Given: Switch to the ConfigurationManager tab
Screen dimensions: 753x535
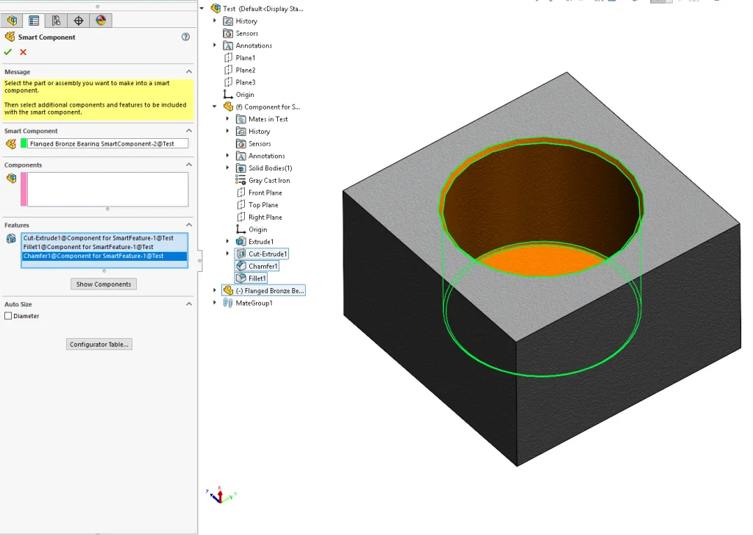Looking at the screenshot, I should click(56, 21).
